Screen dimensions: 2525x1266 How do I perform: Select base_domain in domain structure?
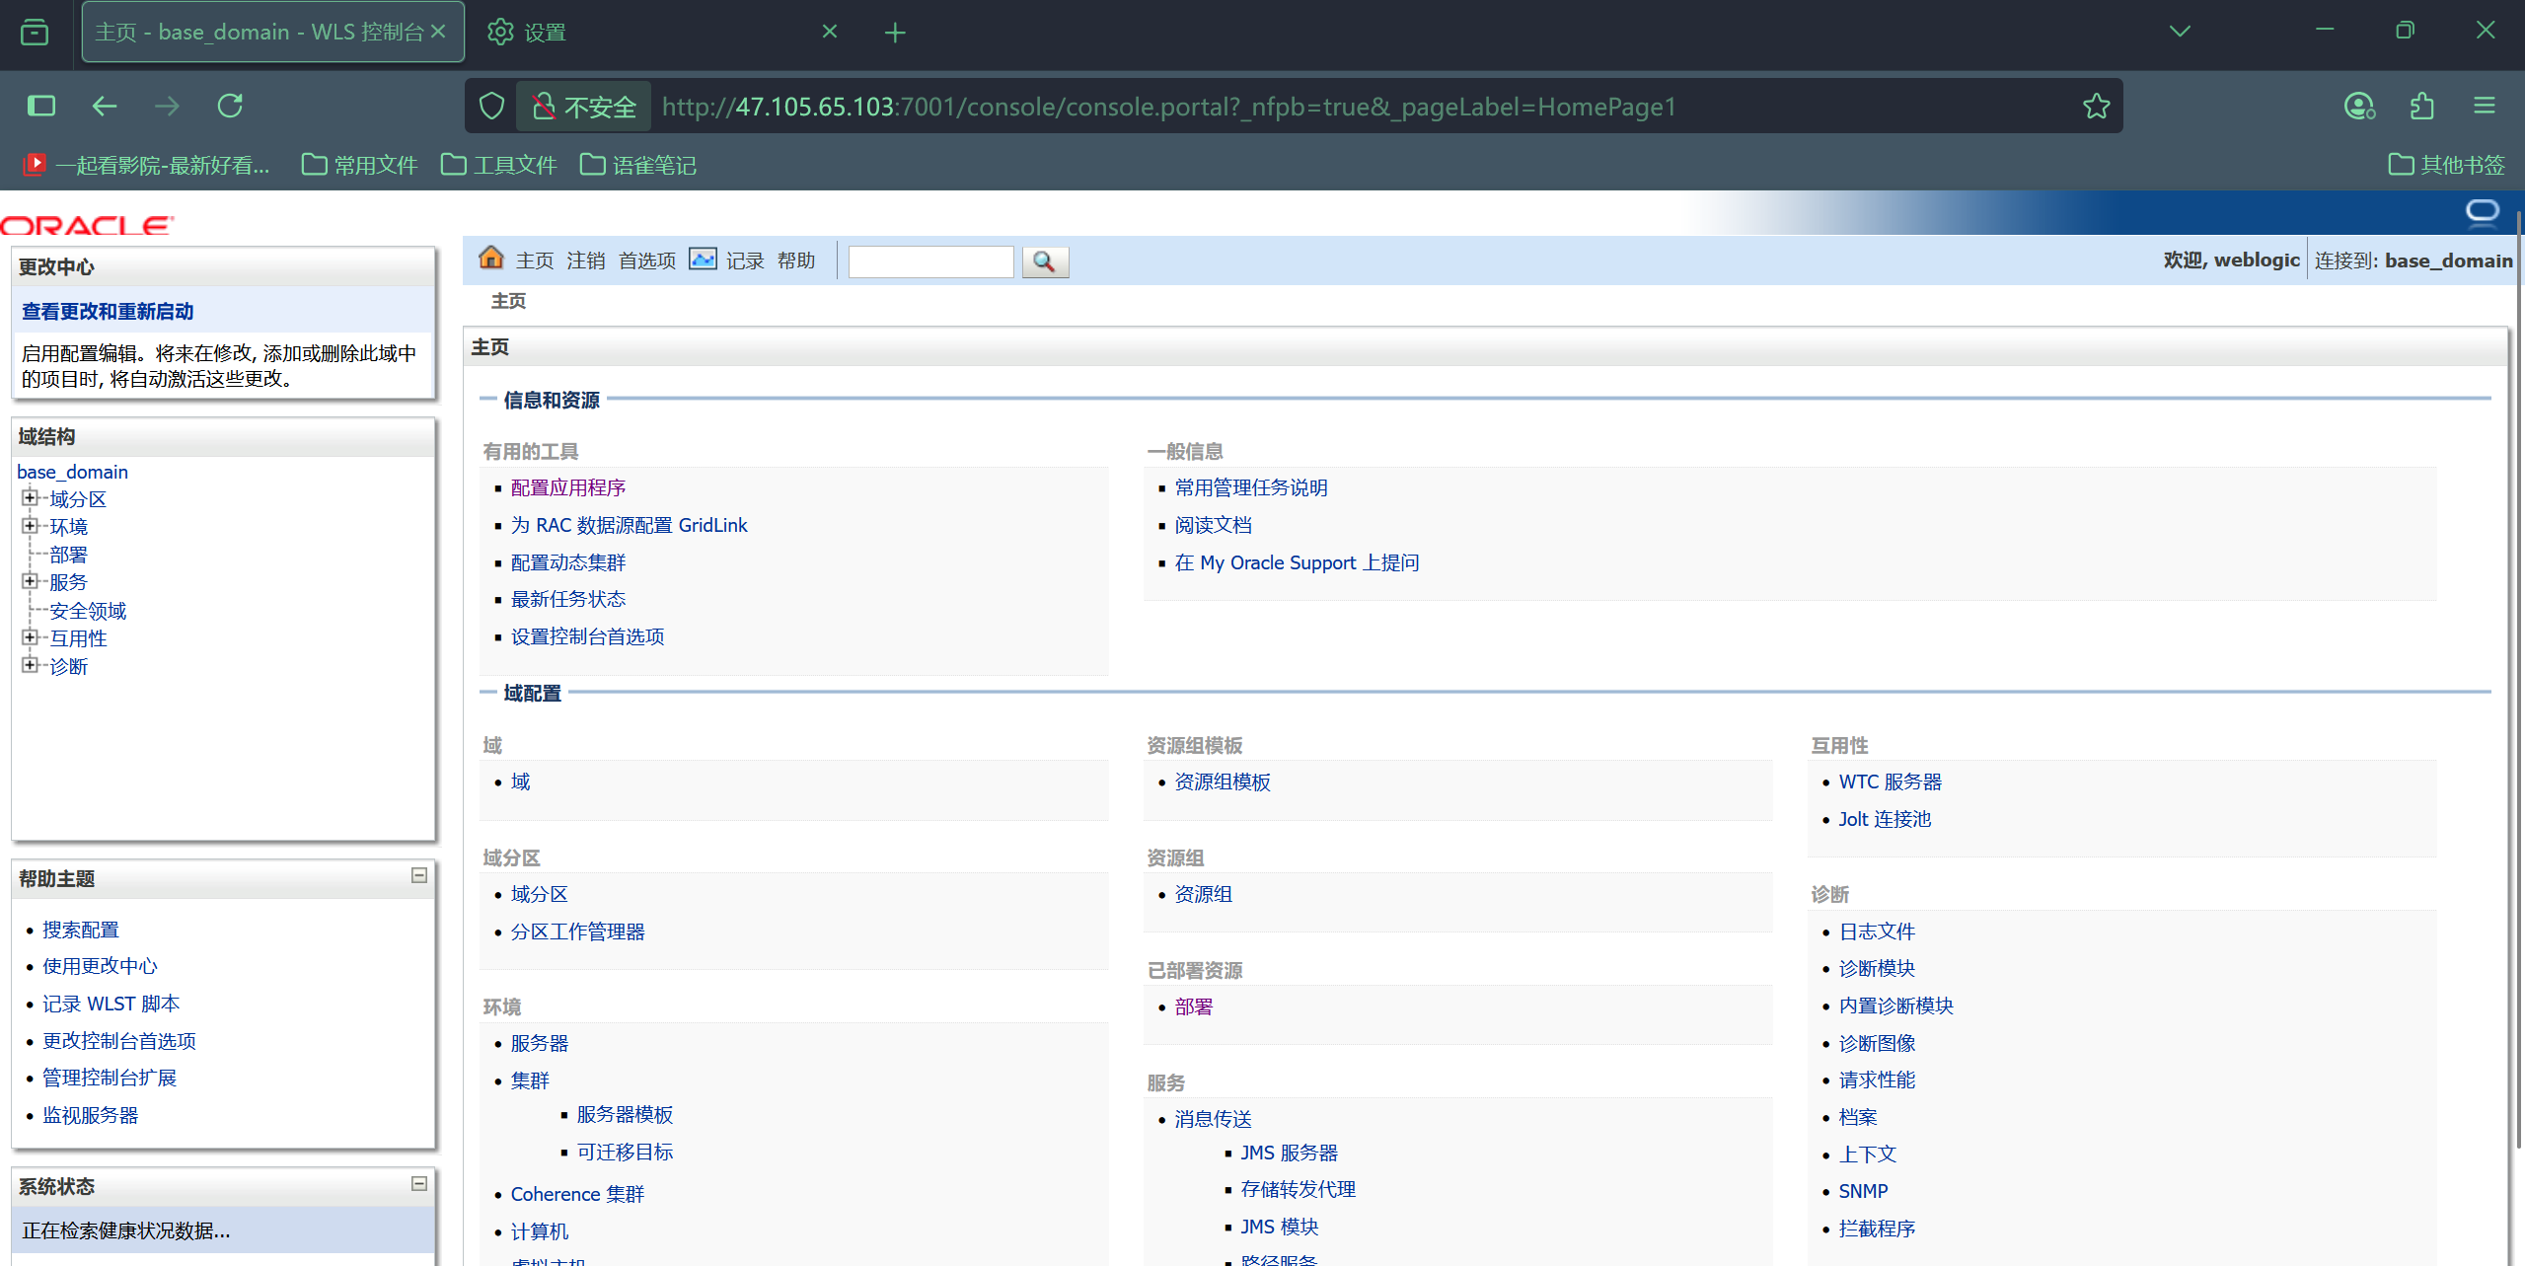click(x=72, y=472)
